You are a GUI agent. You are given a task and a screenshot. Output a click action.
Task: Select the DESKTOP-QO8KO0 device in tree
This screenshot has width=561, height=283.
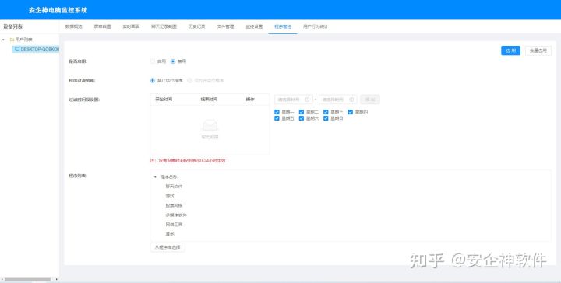pos(36,49)
